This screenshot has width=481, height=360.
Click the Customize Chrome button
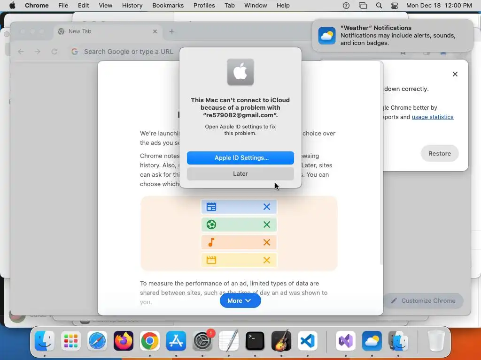[424, 300]
